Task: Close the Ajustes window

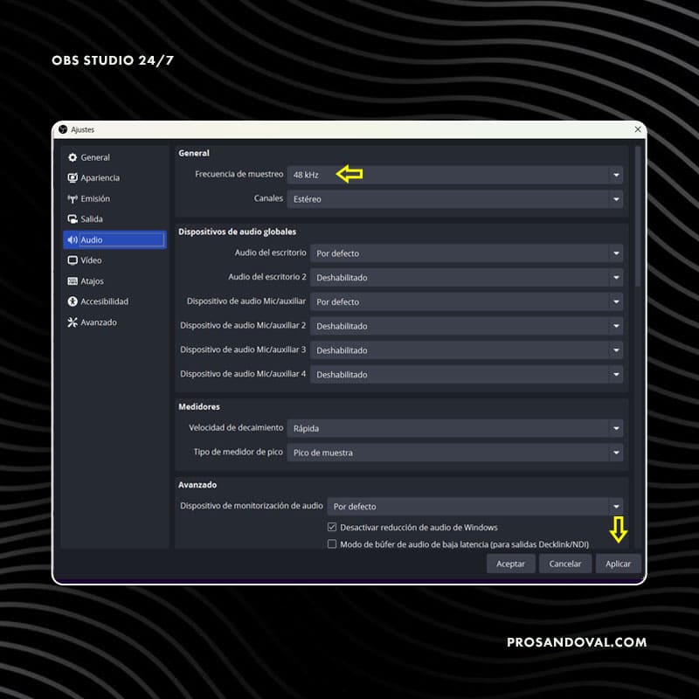Action: pyautogui.click(x=638, y=129)
